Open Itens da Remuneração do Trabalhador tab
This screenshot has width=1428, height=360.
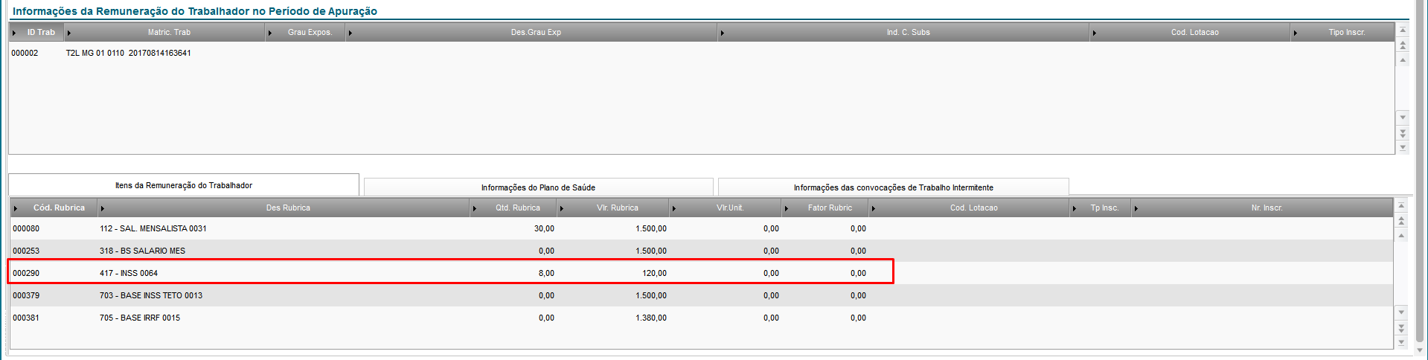click(x=184, y=185)
